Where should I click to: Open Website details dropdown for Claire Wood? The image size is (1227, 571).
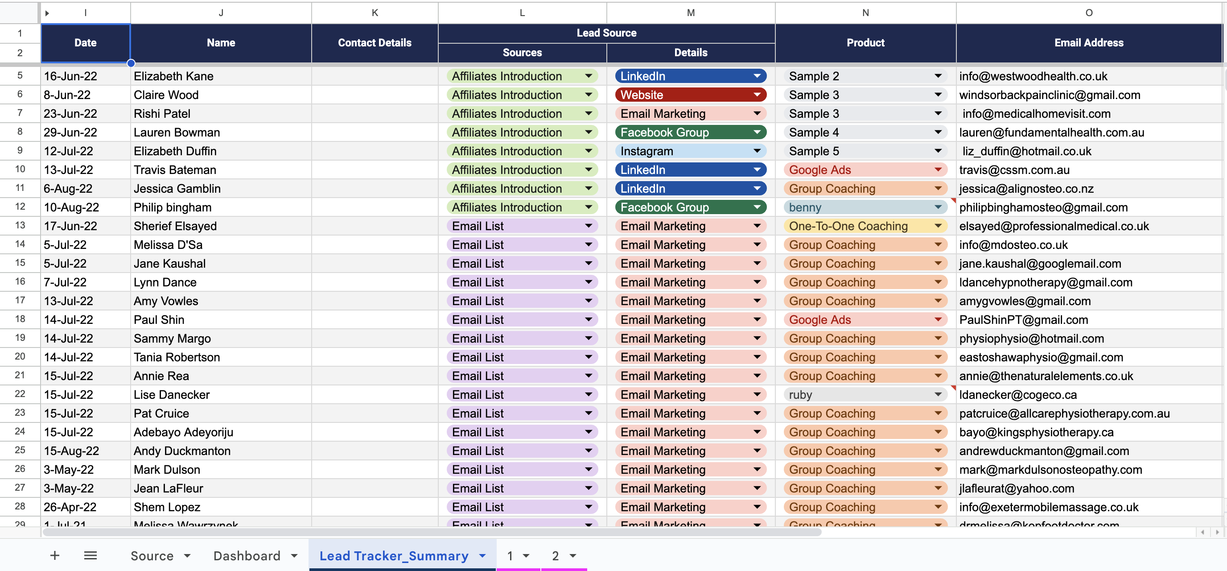(757, 95)
